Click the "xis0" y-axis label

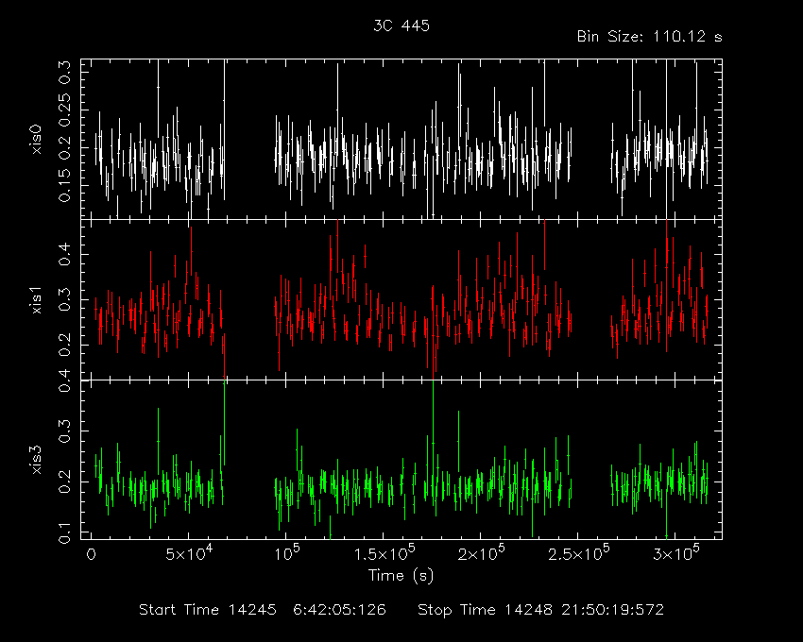(37, 140)
